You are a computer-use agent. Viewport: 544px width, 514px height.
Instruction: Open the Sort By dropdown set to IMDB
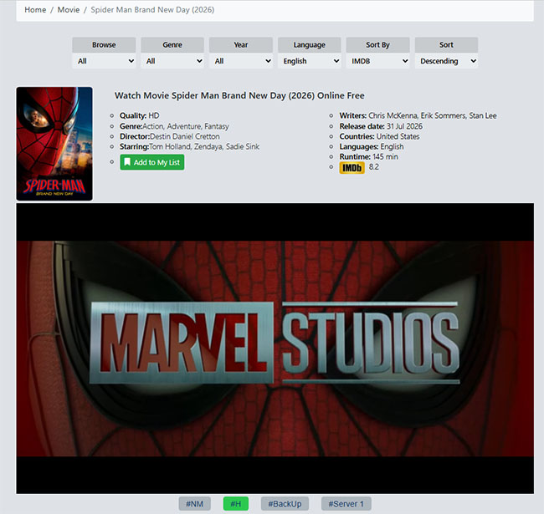click(x=377, y=61)
